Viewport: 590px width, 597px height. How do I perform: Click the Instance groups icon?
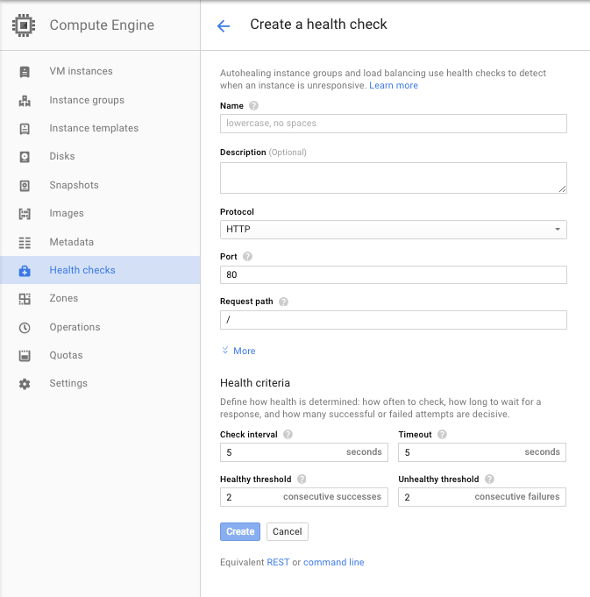click(x=25, y=100)
